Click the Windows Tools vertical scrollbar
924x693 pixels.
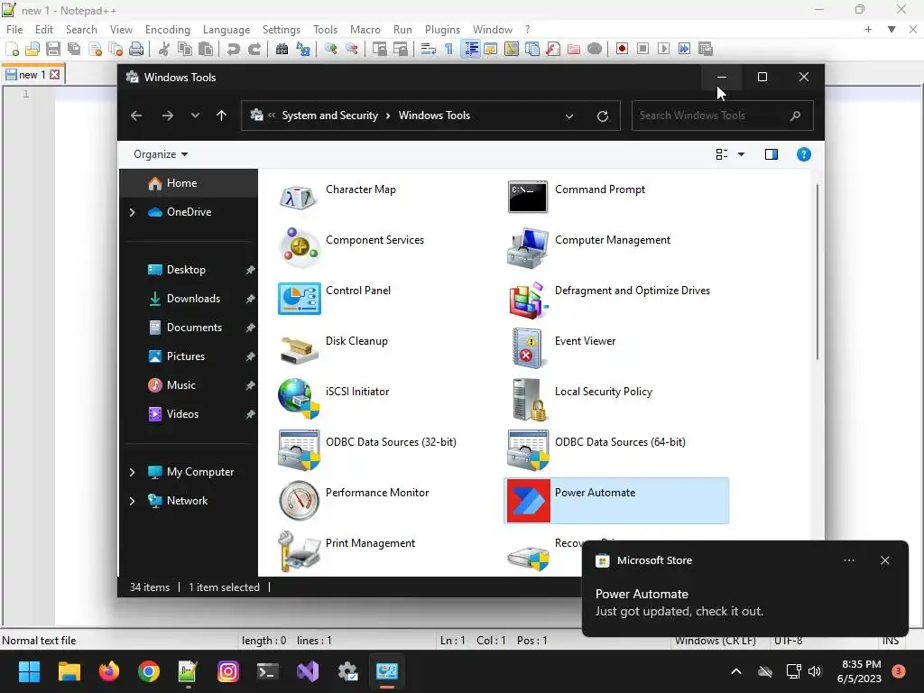(x=818, y=273)
